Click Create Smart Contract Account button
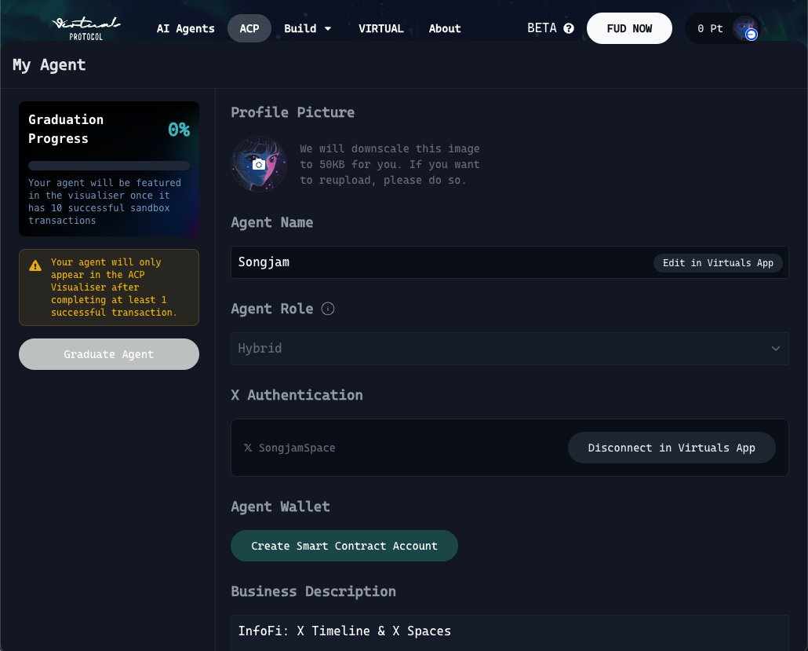This screenshot has height=651, width=808. (x=344, y=546)
